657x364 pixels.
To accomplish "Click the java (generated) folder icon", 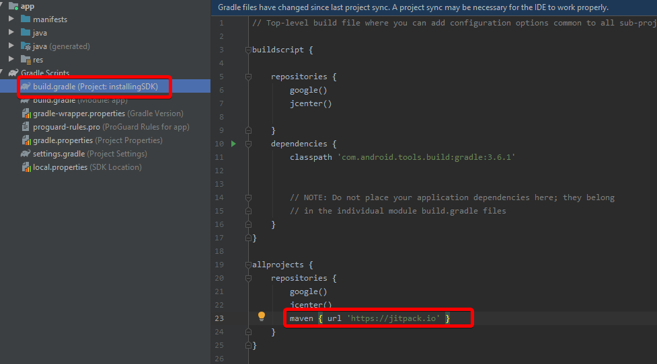I will tap(26, 46).
